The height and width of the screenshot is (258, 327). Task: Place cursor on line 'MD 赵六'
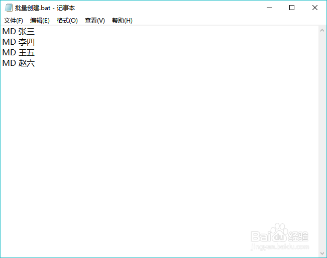(x=19, y=63)
